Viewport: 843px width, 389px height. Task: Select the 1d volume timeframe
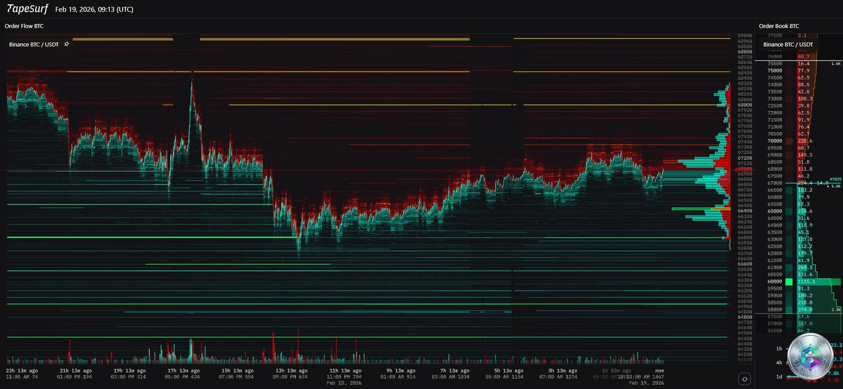point(779,376)
